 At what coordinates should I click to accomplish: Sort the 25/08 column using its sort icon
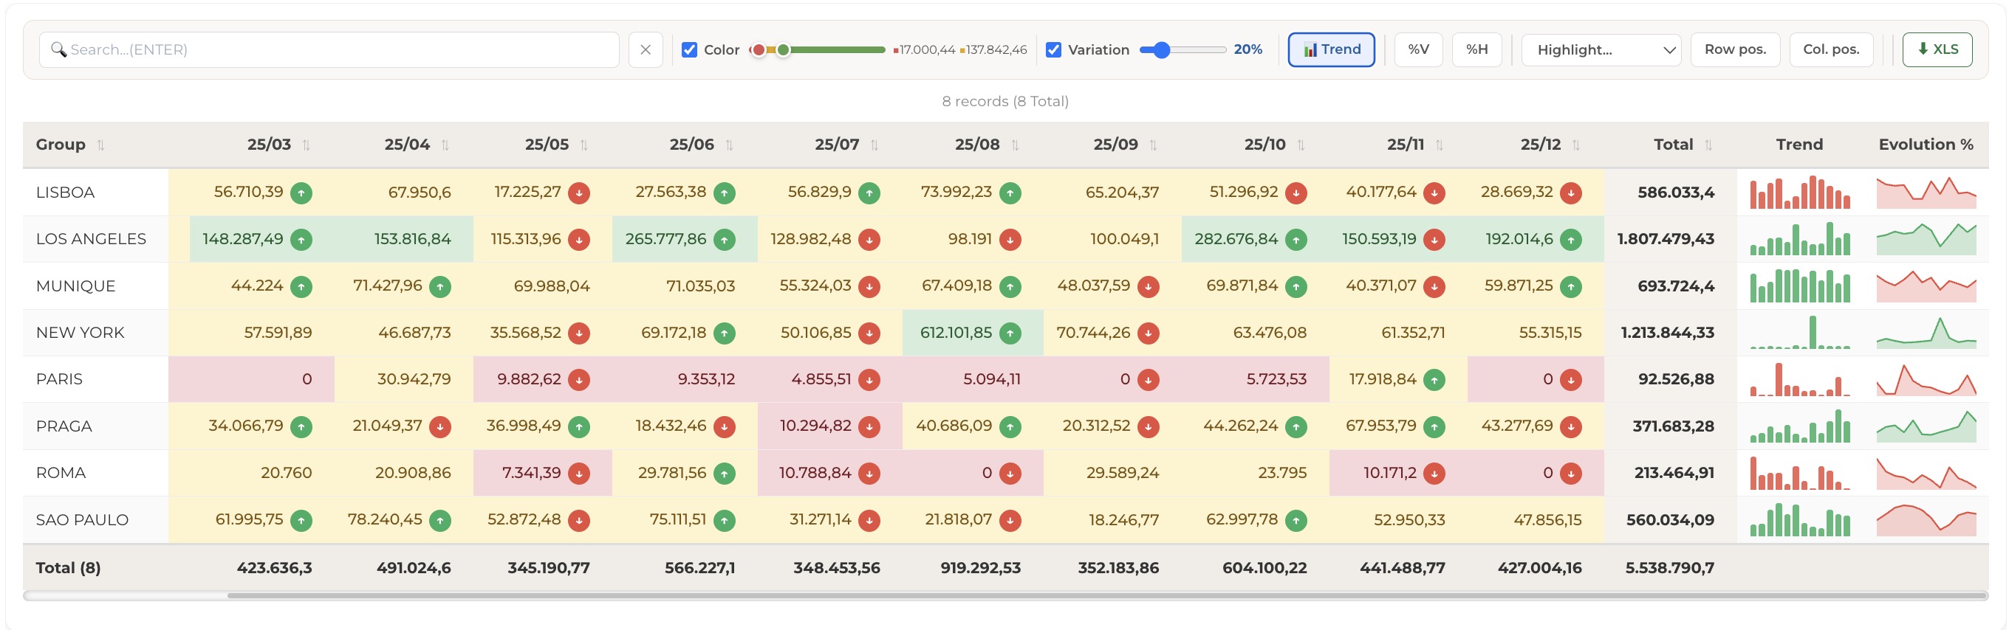pyautogui.click(x=1015, y=145)
